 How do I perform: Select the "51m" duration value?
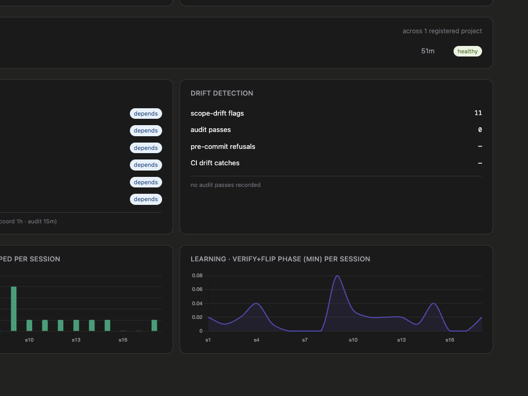428,51
